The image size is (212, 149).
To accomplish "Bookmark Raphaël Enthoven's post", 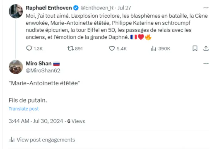I will click(195, 48).
